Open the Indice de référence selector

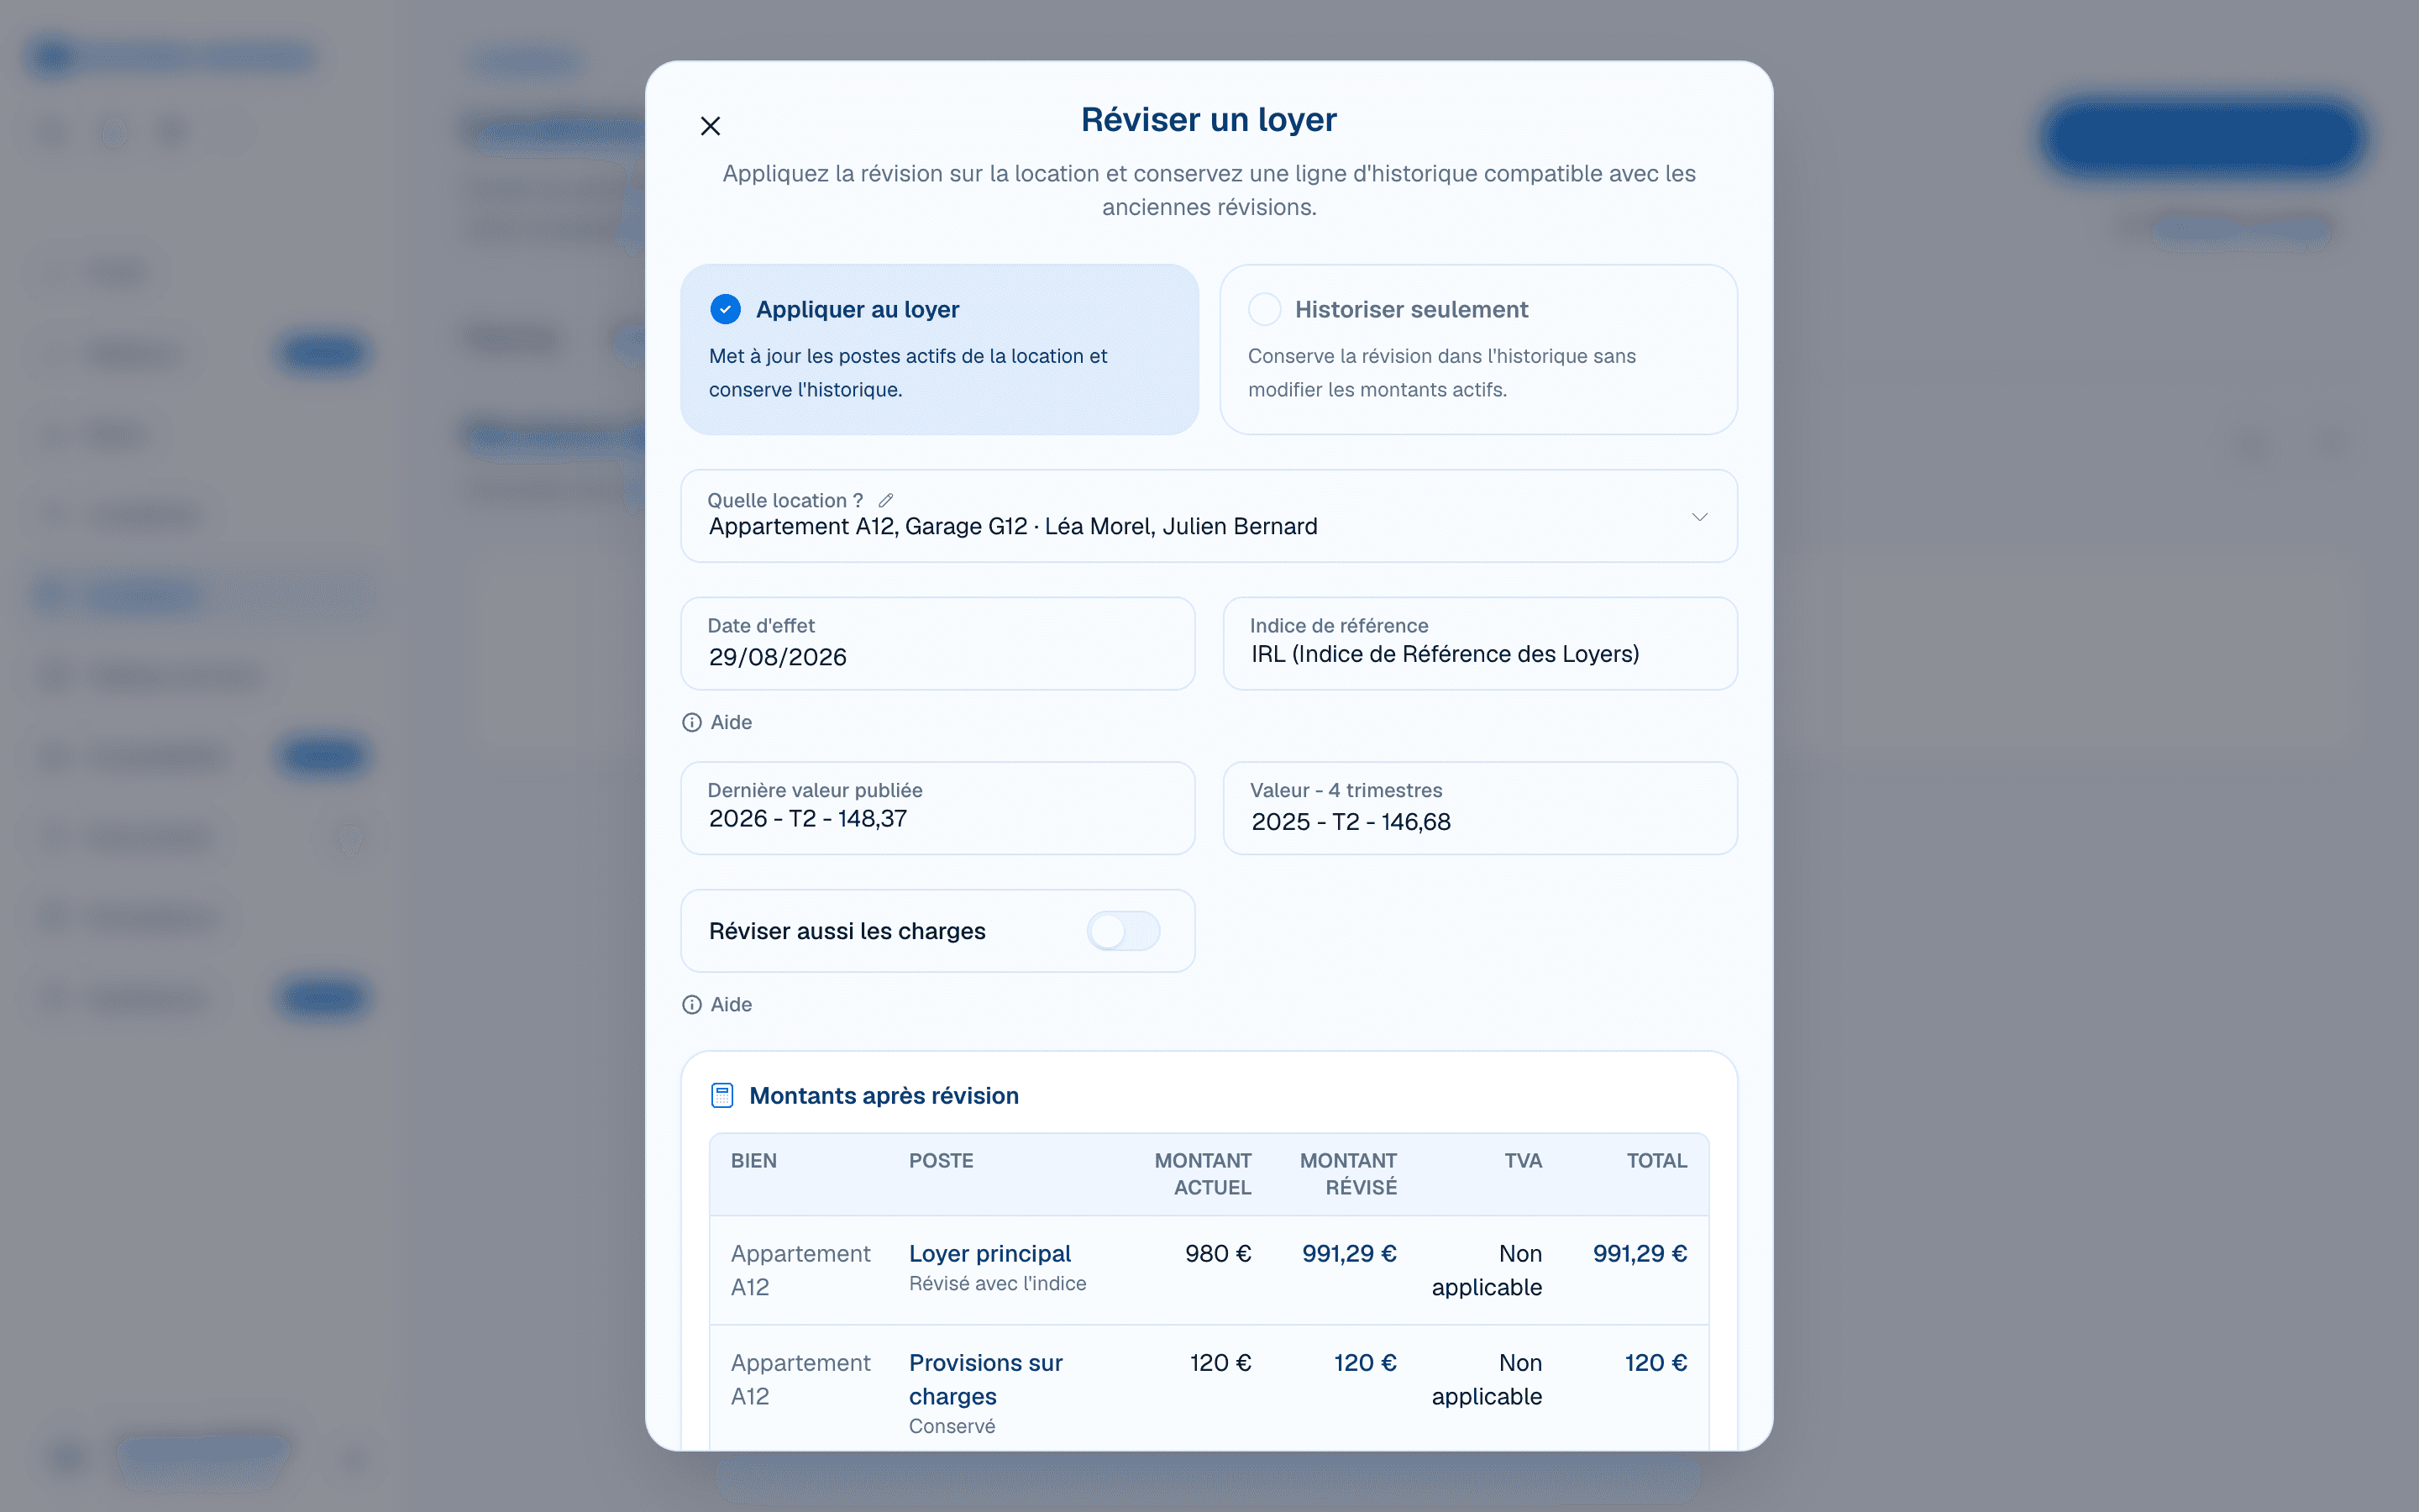[x=1481, y=643]
